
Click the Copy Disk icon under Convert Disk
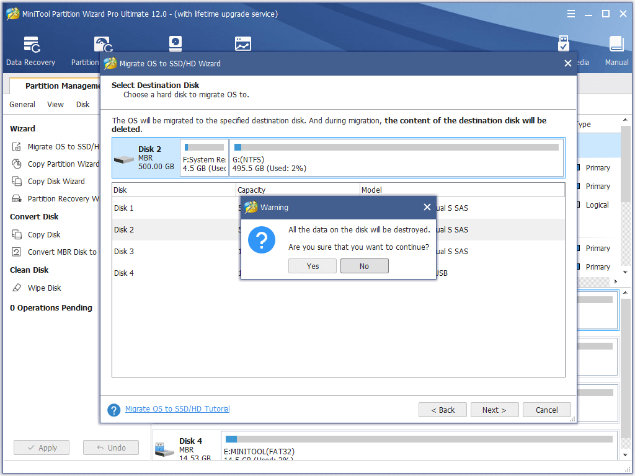coord(17,234)
